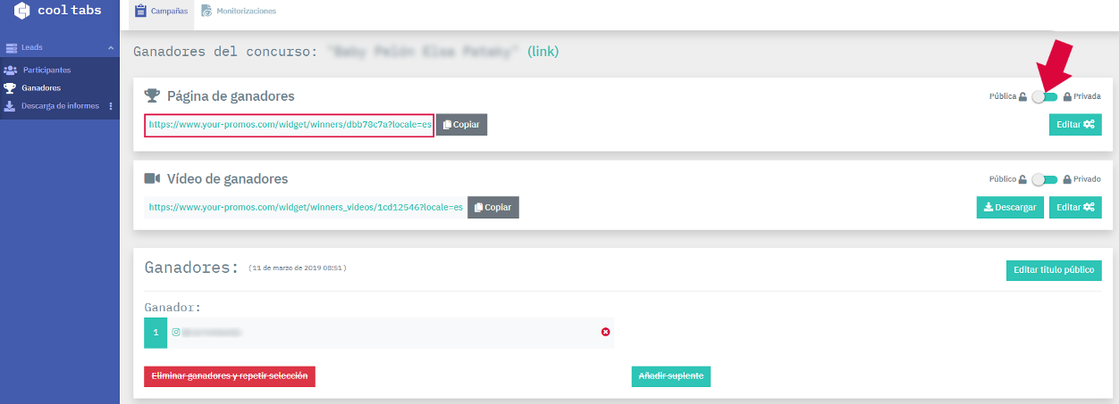Toggle Vídeo de ganadores public/private switch
This screenshot has width=1119, height=404.
pos(1045,179)
